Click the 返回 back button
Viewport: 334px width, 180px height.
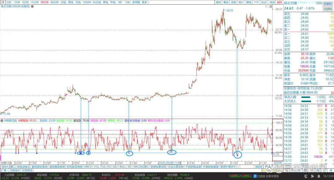pos(279,2)
